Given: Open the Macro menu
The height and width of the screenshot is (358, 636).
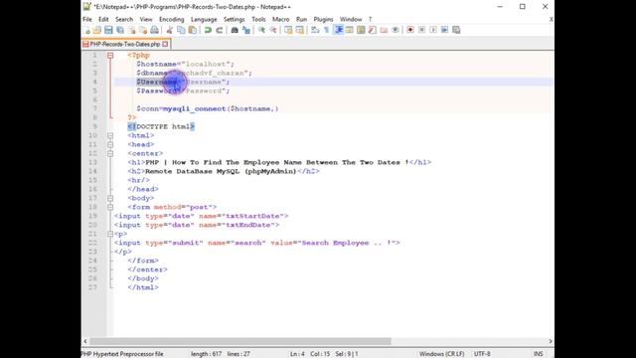Looking at the screenshot, I should pos(280,19).
